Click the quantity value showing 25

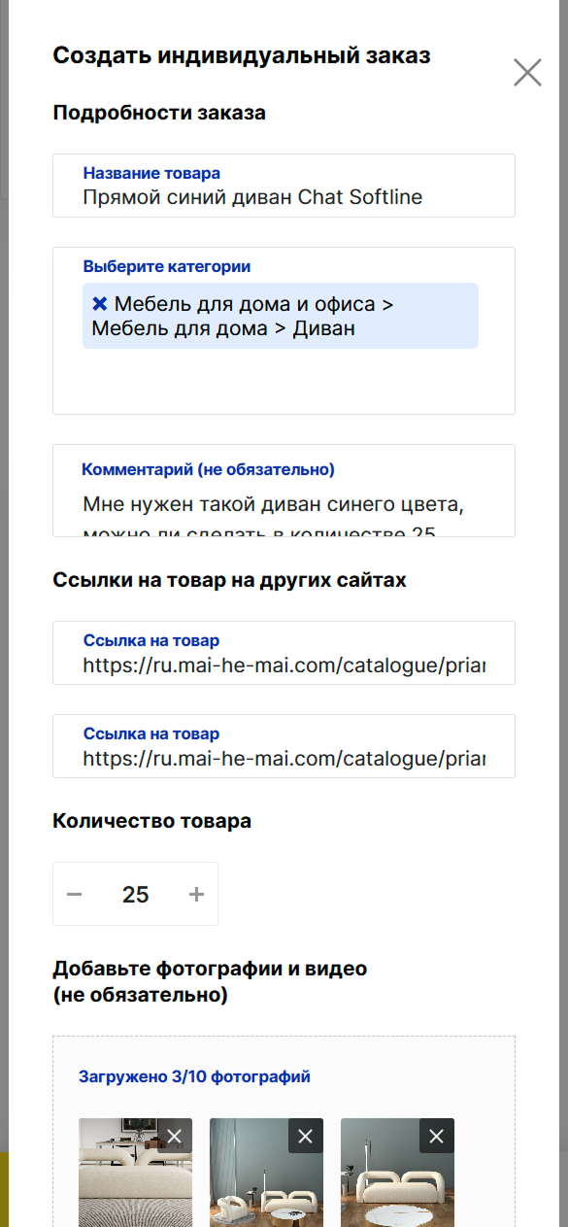135,893
